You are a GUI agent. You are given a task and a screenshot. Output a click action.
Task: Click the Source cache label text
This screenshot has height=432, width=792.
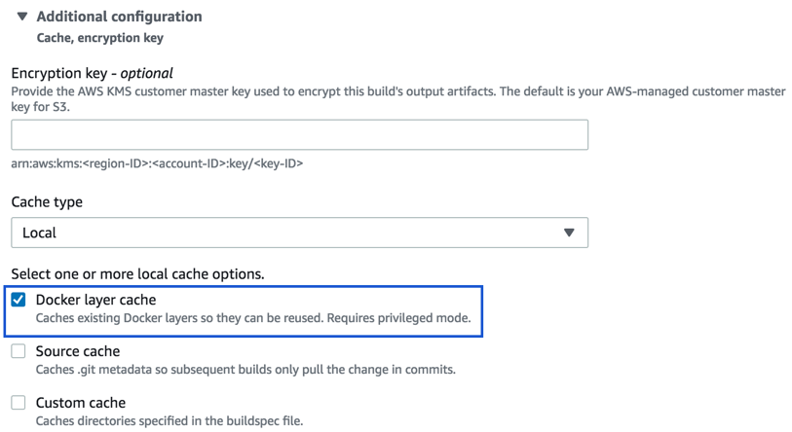click(78, 351)
